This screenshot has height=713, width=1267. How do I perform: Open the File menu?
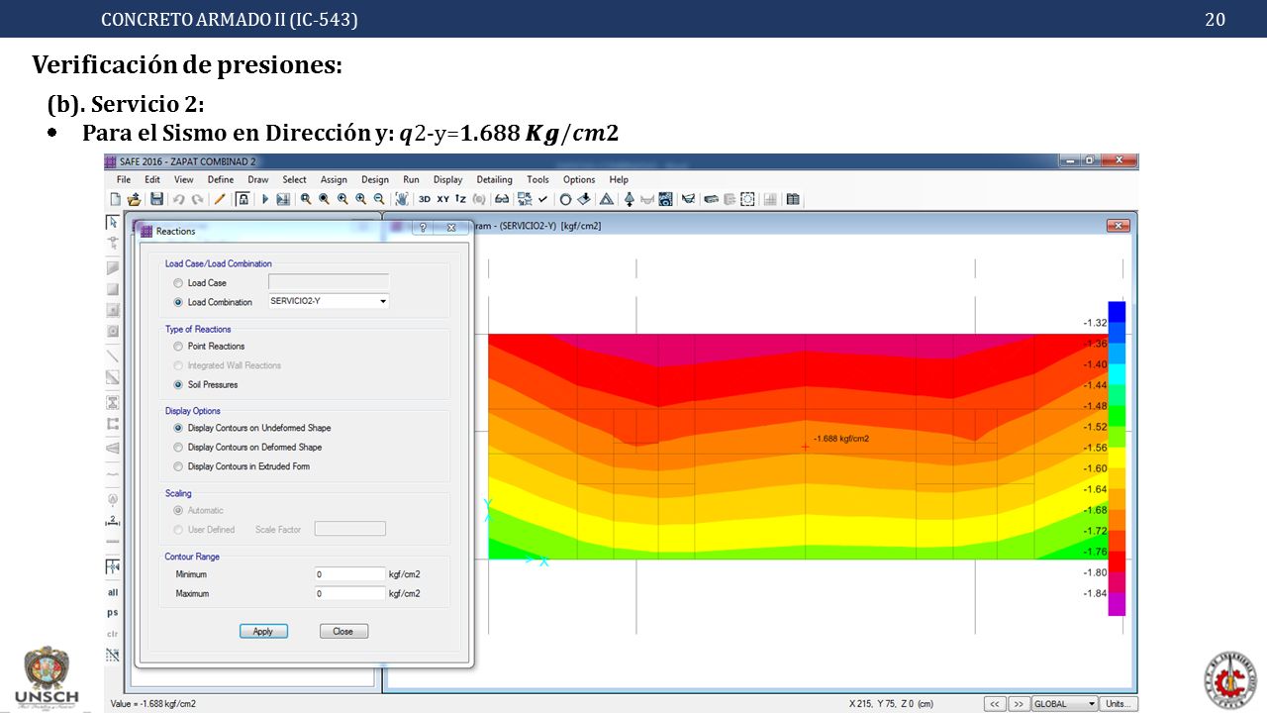pos(124,179)
